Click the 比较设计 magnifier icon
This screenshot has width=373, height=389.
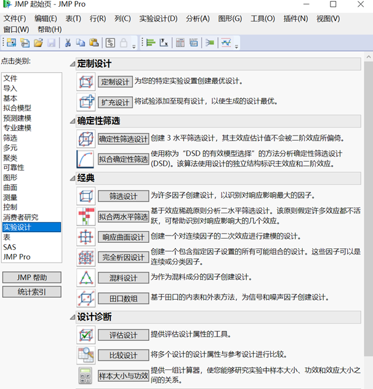tap(86, 355)
